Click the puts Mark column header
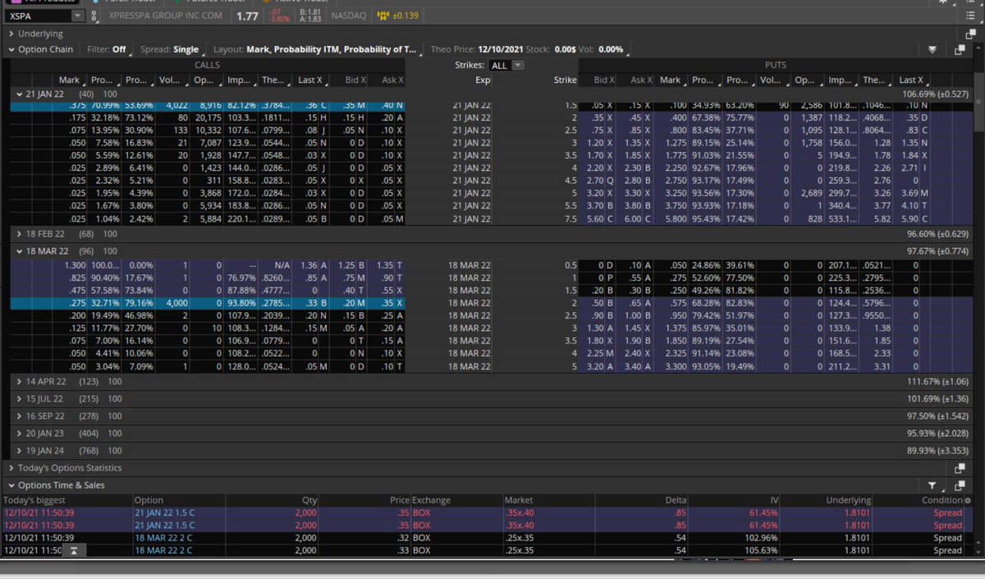985x579 pixels. tap(671, 80)
